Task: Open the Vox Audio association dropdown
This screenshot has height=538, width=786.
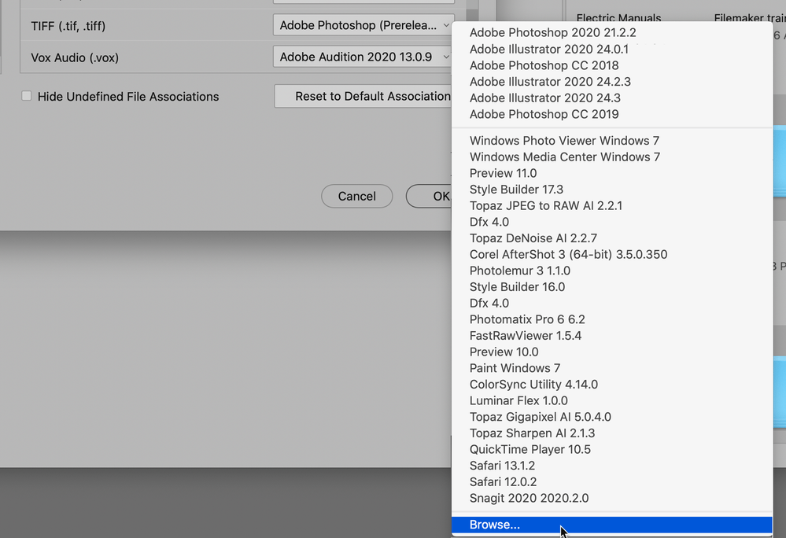Action: 363,57
